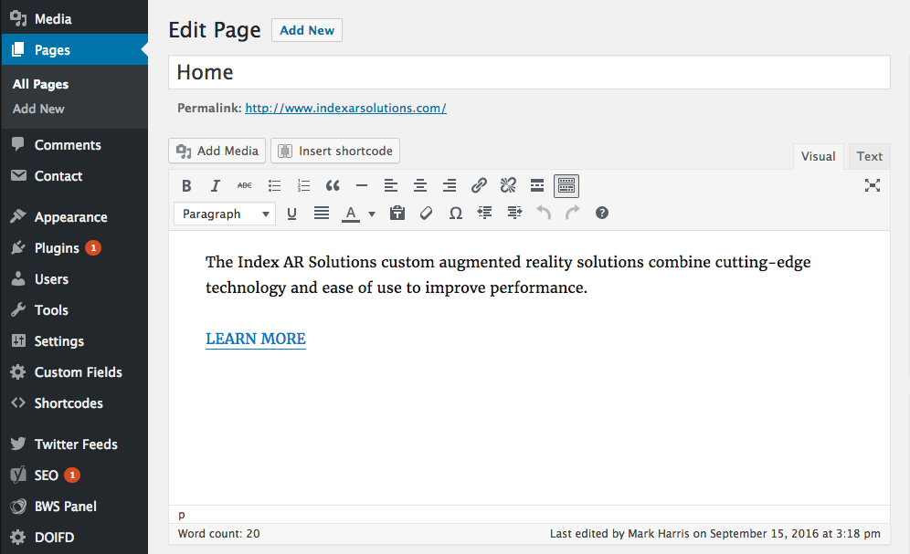Increase the paragraph indent

[x=514, y=214]
